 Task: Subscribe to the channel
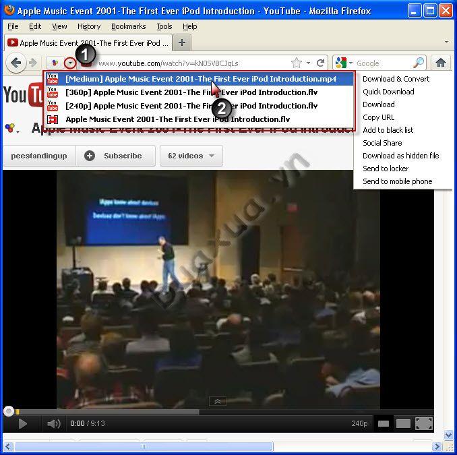tap(115, 156)
